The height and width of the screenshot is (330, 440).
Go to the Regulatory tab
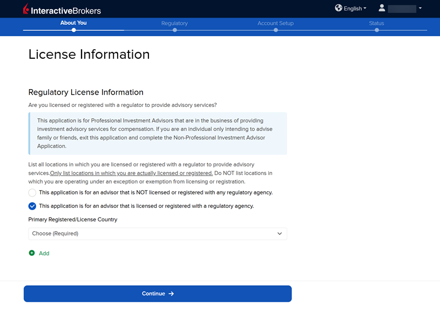click(174, 23)
